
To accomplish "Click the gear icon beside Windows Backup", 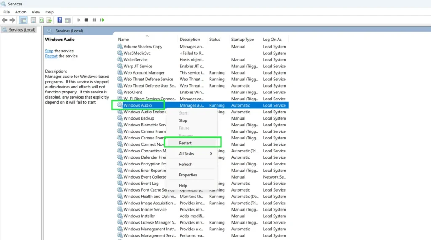I will click(x=120, y=118).
